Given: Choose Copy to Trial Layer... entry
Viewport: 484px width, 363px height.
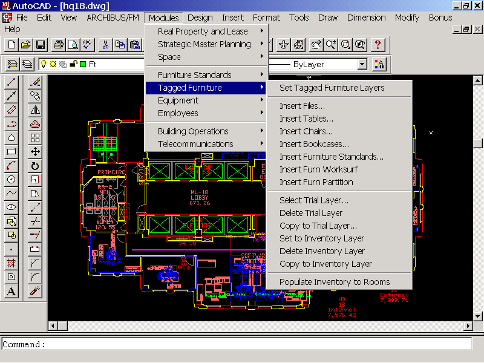Looking at the screenshot, I should (x=339, y=226).
